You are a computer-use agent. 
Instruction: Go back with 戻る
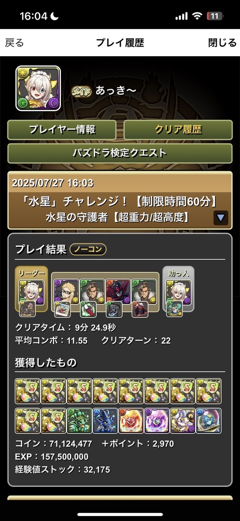coord(14,43)
